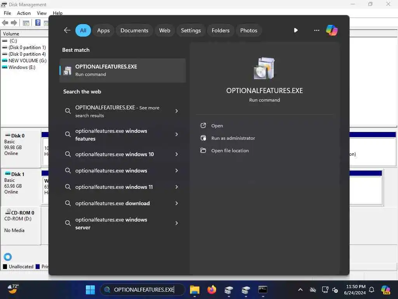Viewport: 398px width, 299px height.
Task: Click Back arrow in Disk Management toolbar
Action: tap(5, 23)
